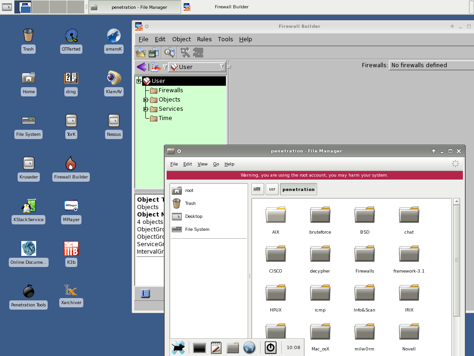Select File System in File Manager sidebar

tap(209, 229)
